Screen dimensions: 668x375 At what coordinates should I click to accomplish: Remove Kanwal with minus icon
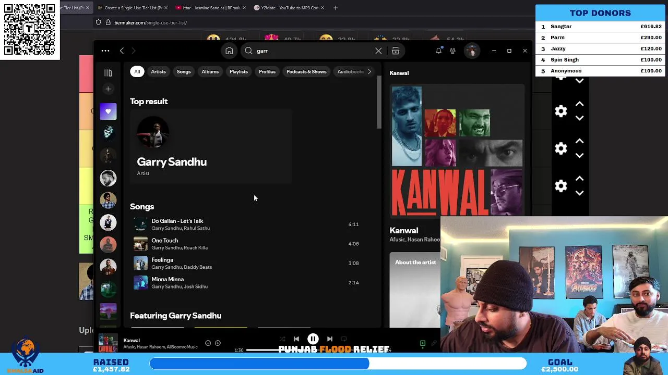[x=208, y=343]
